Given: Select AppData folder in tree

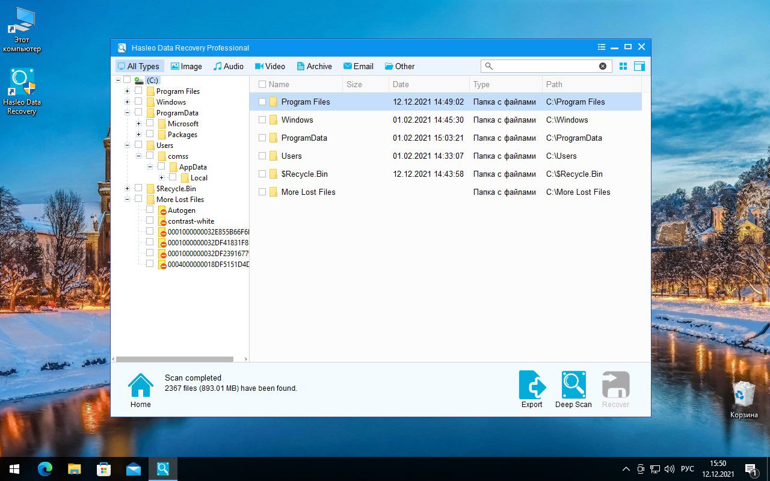Looking at the screenshot, I should [192, 167].
